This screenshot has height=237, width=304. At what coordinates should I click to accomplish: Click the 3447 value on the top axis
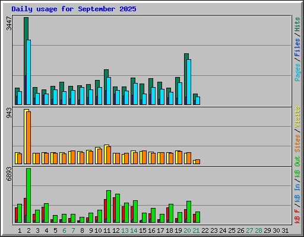click(x=9, y=24)
